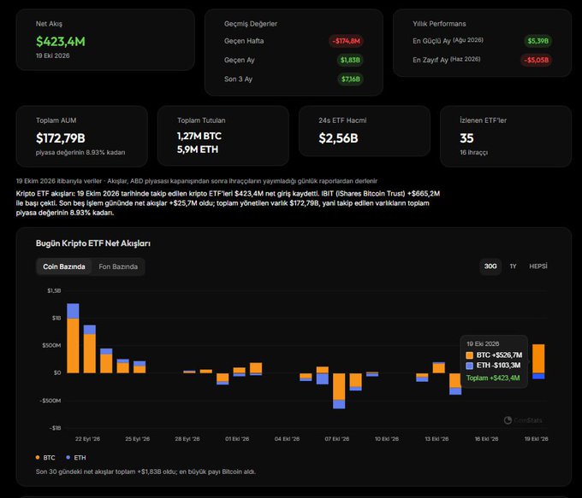582x498 pixels.
Task: Click the En Zayıf Ay -$5,05B badge
Action: click(x=536, y=60)
